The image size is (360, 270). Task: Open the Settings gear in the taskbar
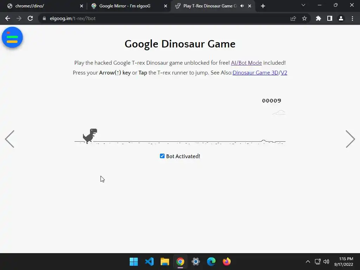point(195,262)
